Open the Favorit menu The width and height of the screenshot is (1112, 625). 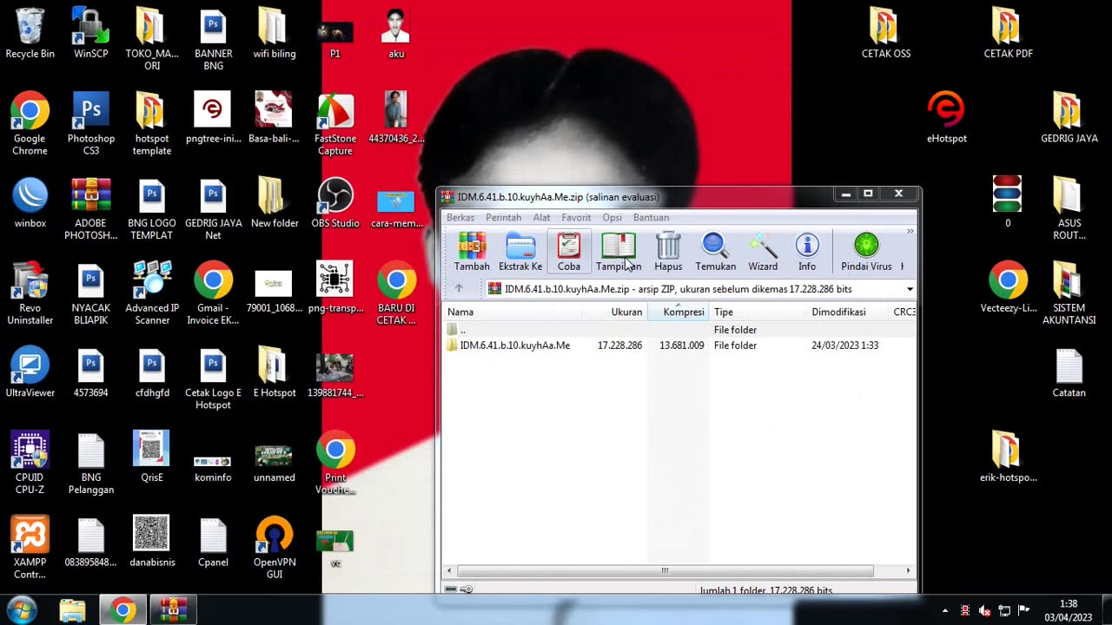(576, 218)
